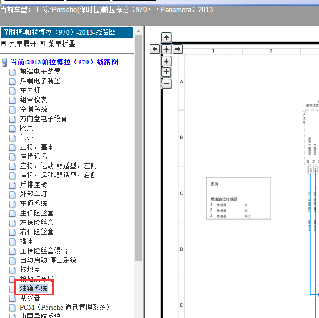Open 刮水器 wiring diagram
The width and height of the screenshot is (319, 318).
(30, 298)
